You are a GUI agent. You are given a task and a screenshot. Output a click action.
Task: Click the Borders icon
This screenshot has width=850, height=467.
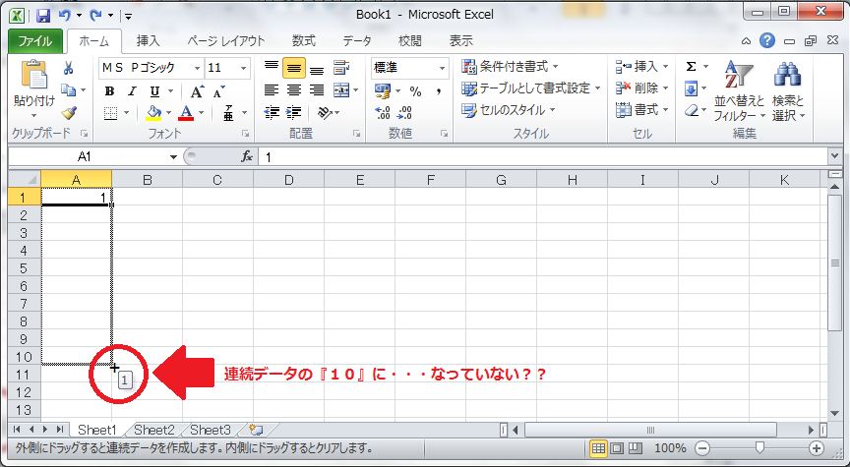110,113
